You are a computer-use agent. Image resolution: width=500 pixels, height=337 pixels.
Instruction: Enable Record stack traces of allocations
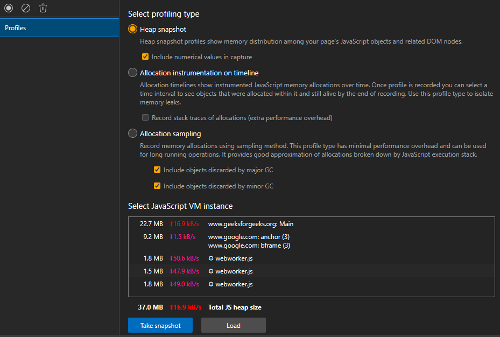tap(145, 117)
